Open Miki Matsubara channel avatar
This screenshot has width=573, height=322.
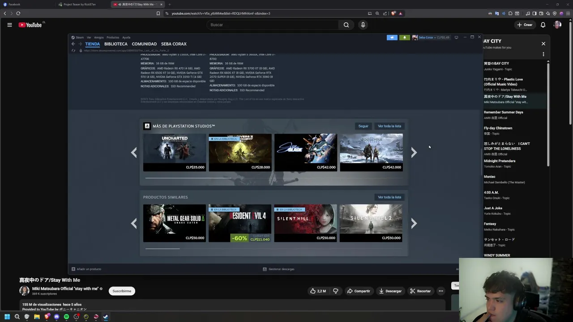24,291
